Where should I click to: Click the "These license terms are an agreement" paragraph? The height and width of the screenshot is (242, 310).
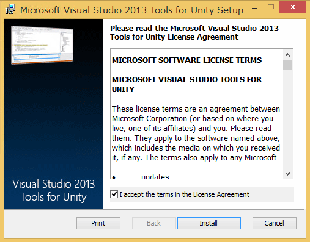[196, 133]
